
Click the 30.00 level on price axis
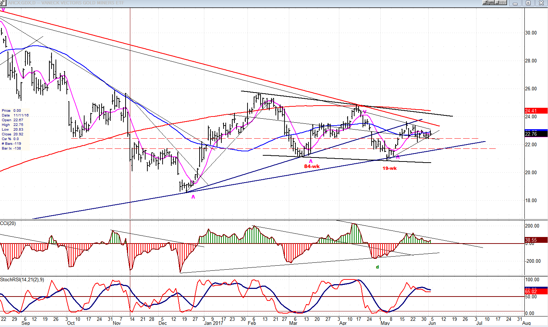point(531,33)
